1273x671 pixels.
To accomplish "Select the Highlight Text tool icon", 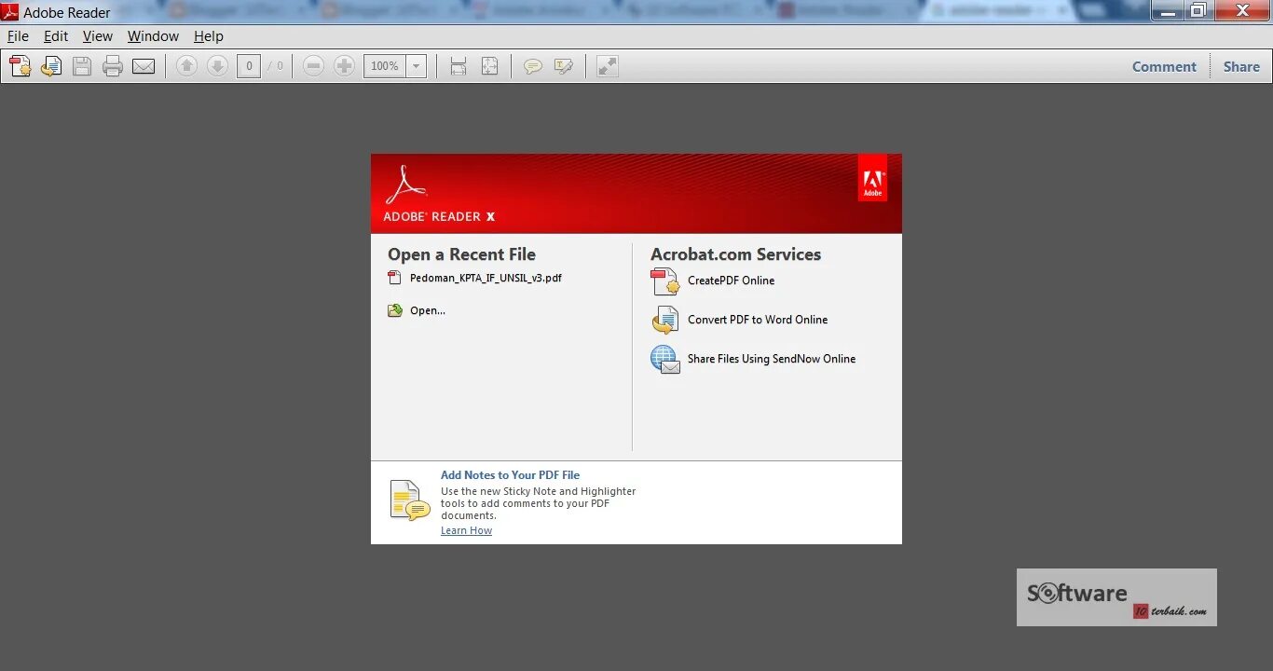I will pyautogui.click(x=564, y=66).
